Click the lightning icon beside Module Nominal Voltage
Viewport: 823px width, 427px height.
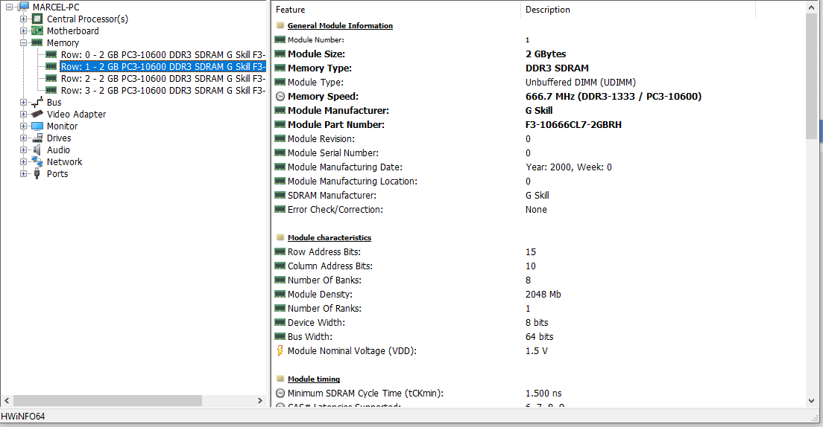[280, 350]
